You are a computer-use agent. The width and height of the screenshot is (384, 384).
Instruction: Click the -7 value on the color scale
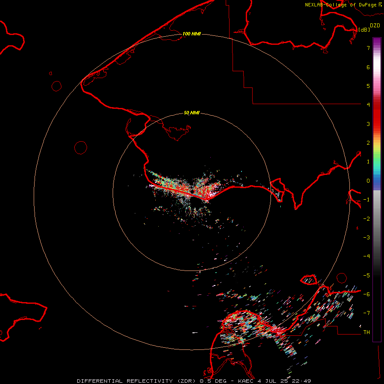pyautogui.click(x=367, y=313)
